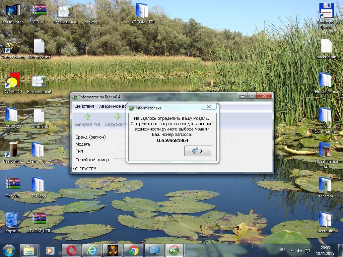Viewport: 343px width, 257px height.
Task: Show hidden tray icons arrow
Action: coord(291,250)
